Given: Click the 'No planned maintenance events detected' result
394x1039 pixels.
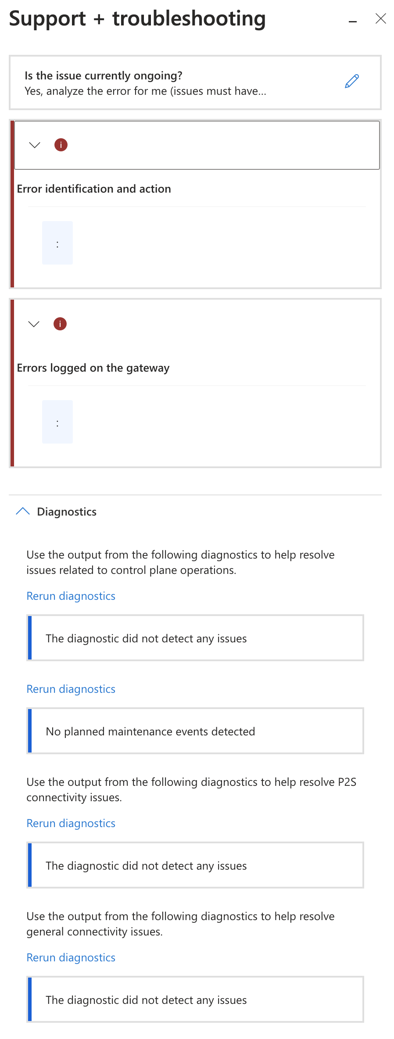Looking at the screenshot, I should pyautogui.click(x=195, y=731).
